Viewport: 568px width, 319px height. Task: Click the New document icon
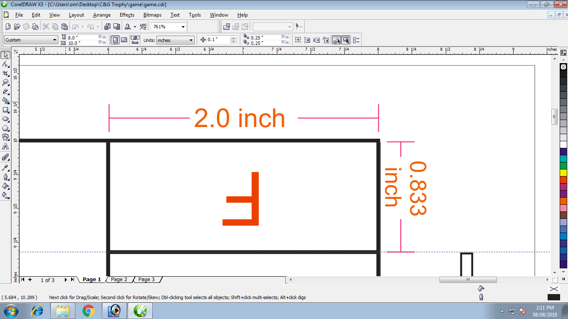[x=8, y=27]
